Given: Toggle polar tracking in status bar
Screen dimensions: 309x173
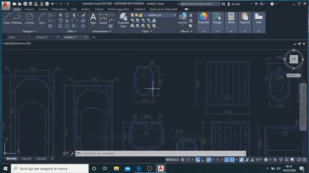Looking at the screenshot, I should 209,160.
